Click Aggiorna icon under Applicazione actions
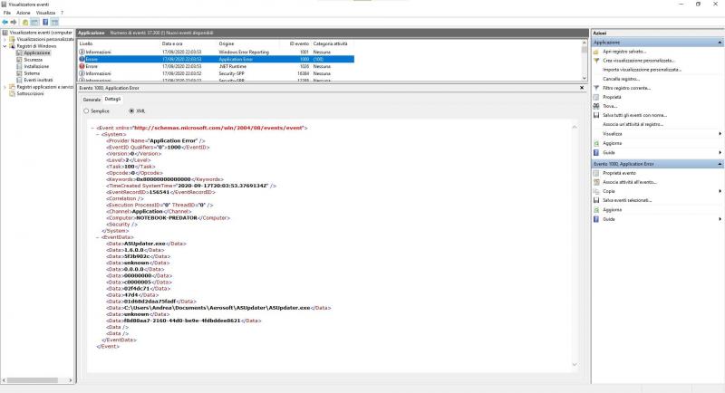Viewport: 725px width, 393px height. coord(596,144)
